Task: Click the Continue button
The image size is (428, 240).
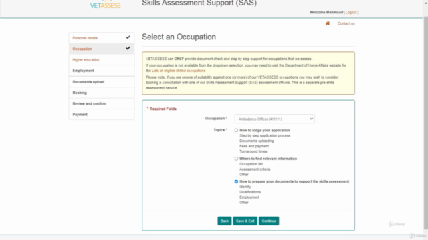Action: [x=269, y=221]
